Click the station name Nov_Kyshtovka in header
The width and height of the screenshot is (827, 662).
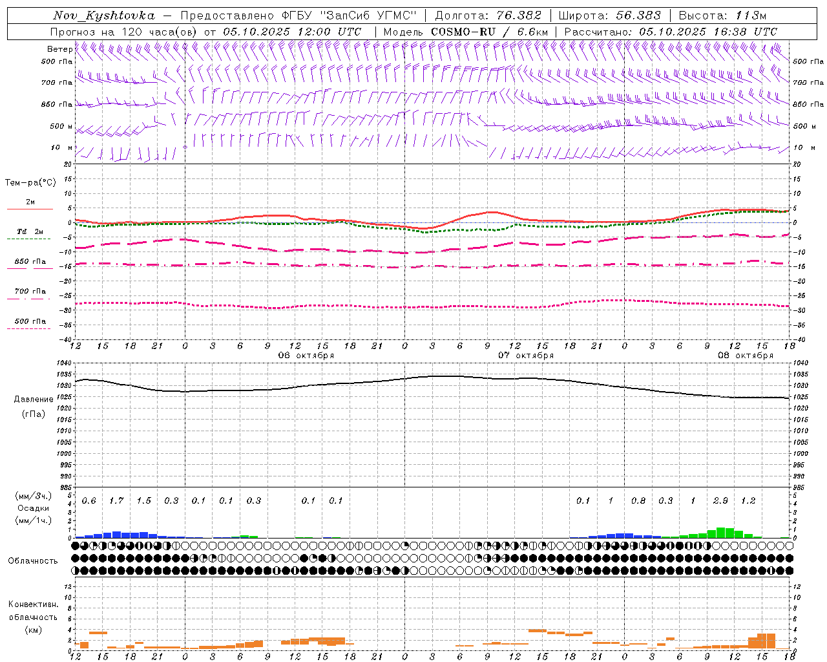[104, 16]
